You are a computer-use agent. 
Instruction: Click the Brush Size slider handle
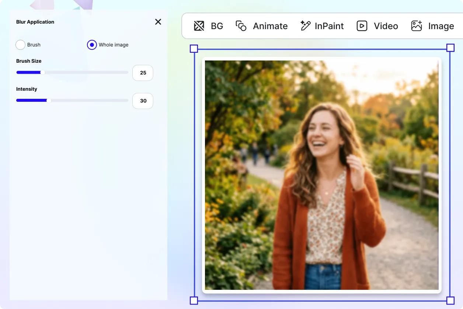click(x=43, y=73)
